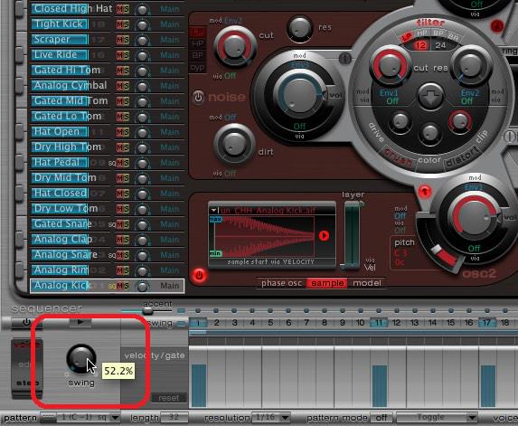Image resolution: width=518 pixels, height=426 pixels.
Task: Open the noise cut mod Env2 menu
Action: tap(233, 21)
